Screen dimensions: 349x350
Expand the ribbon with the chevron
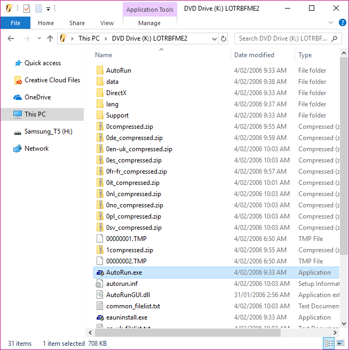331,22
